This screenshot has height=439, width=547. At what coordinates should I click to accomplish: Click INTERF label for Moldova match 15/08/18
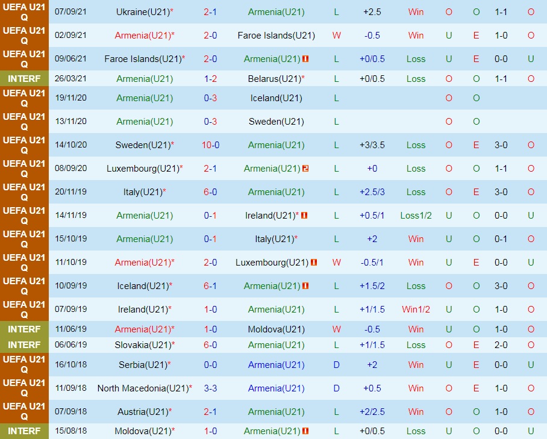[x=24, y=431]
